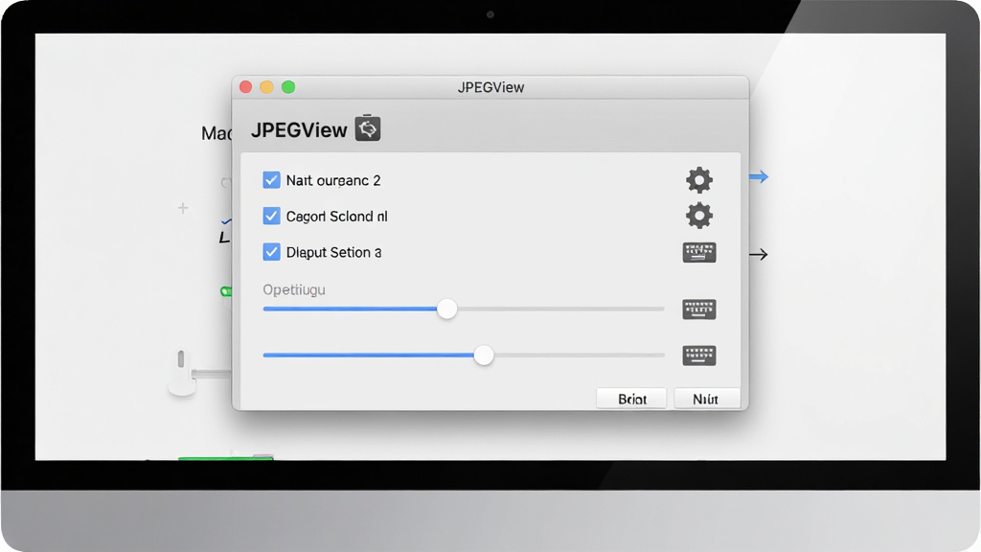
Task: Open gear settings for Cagorl Sclond nl
Action: [x=698, y=216]
